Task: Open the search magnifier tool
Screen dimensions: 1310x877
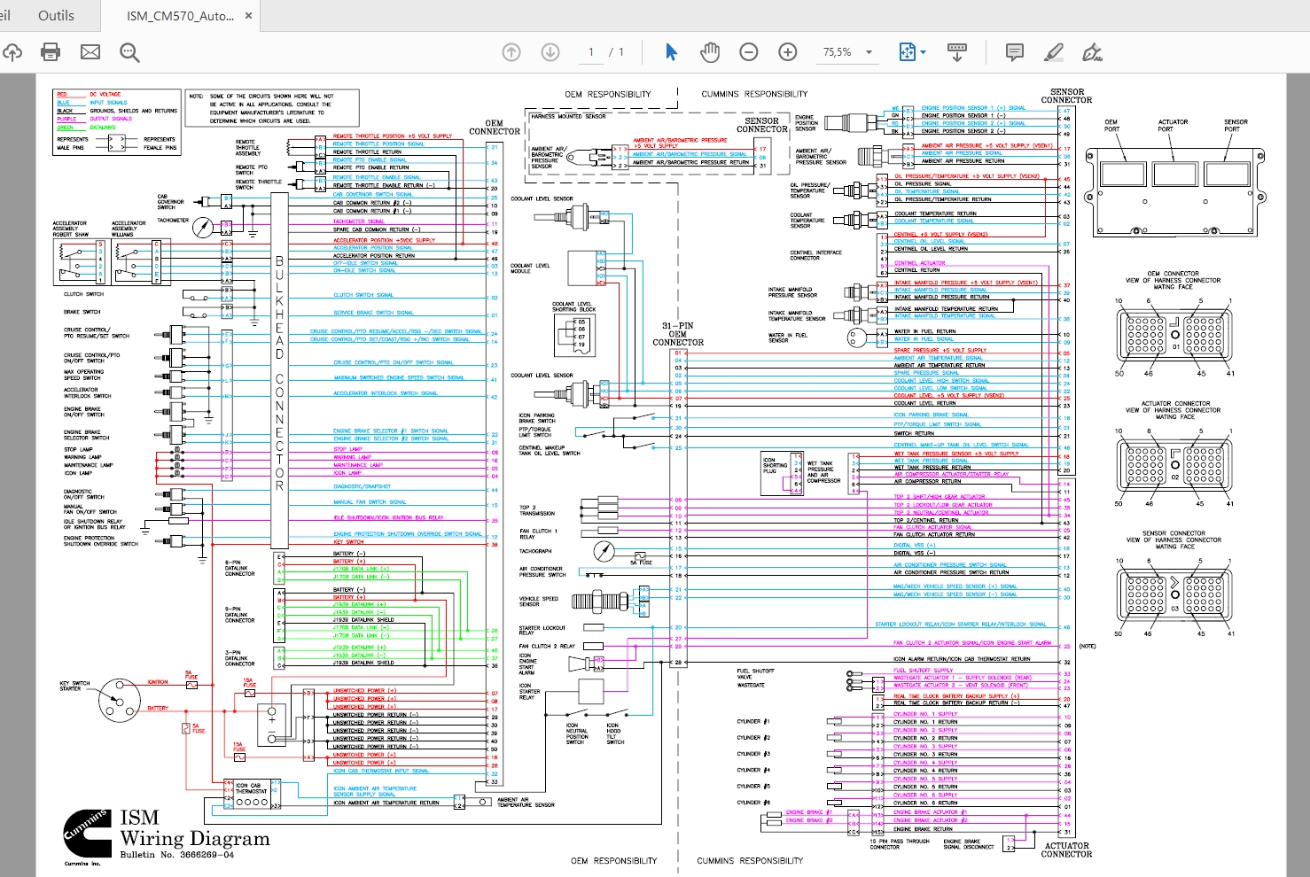Action: click(129, 52)
